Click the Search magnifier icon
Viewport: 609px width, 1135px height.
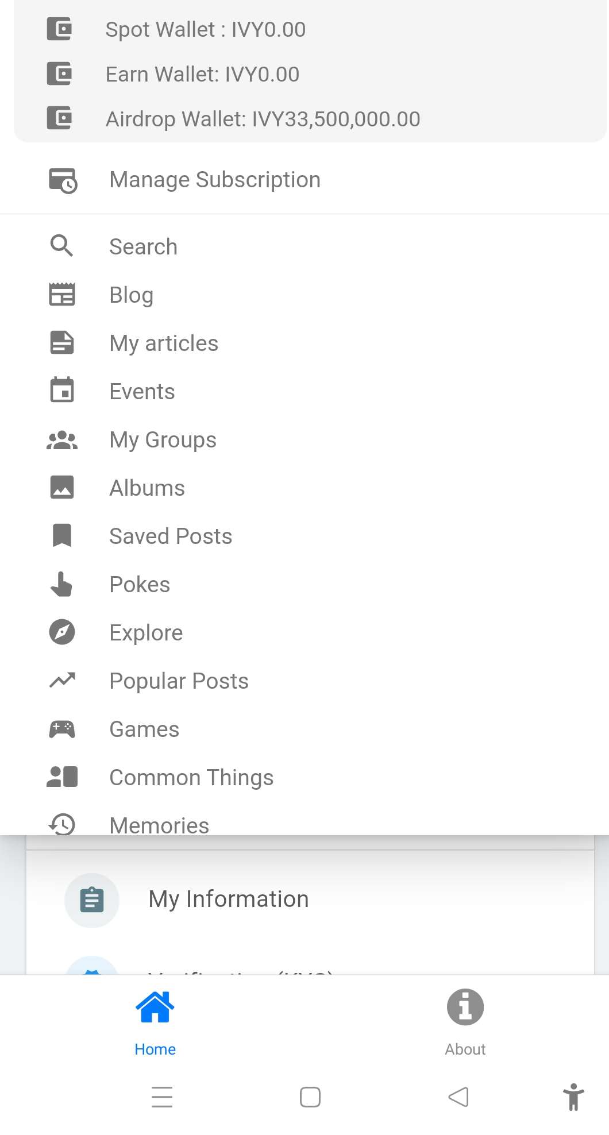[62, 246]
